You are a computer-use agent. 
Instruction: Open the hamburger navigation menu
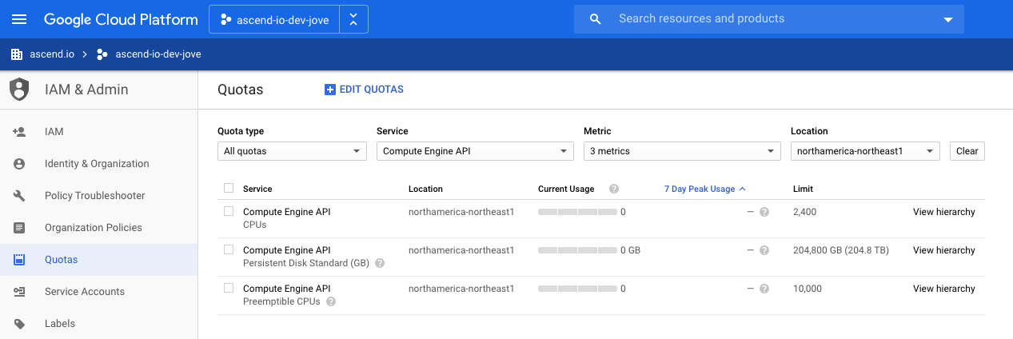pyautogui.click(x=18, y=19)
